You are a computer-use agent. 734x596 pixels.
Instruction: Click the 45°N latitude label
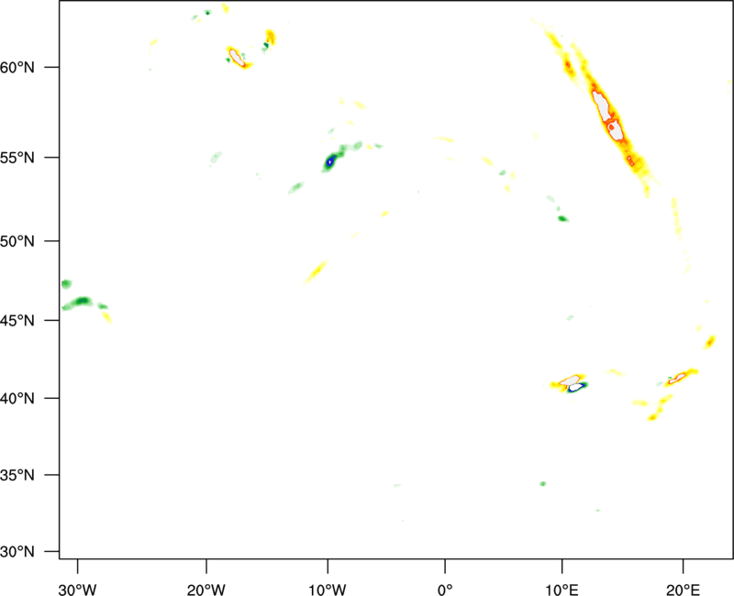[17, 320]
